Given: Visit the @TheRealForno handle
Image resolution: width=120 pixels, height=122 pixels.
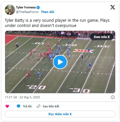Looking at the screenshot, I should (27, 12).
